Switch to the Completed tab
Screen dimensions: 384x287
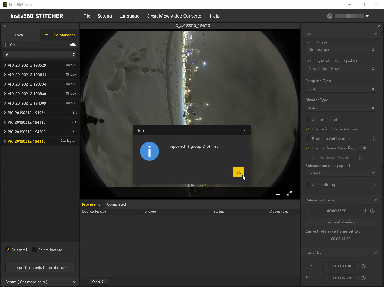point(116,204)
